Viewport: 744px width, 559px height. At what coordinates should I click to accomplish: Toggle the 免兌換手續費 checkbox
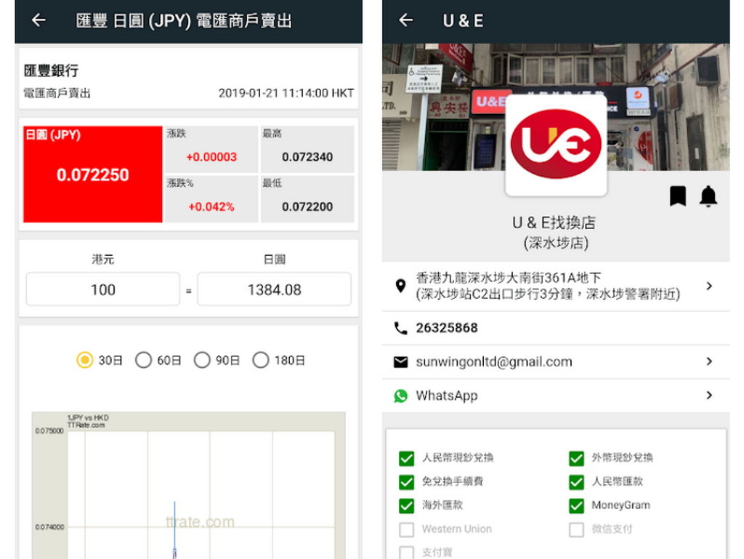[406, 482]
